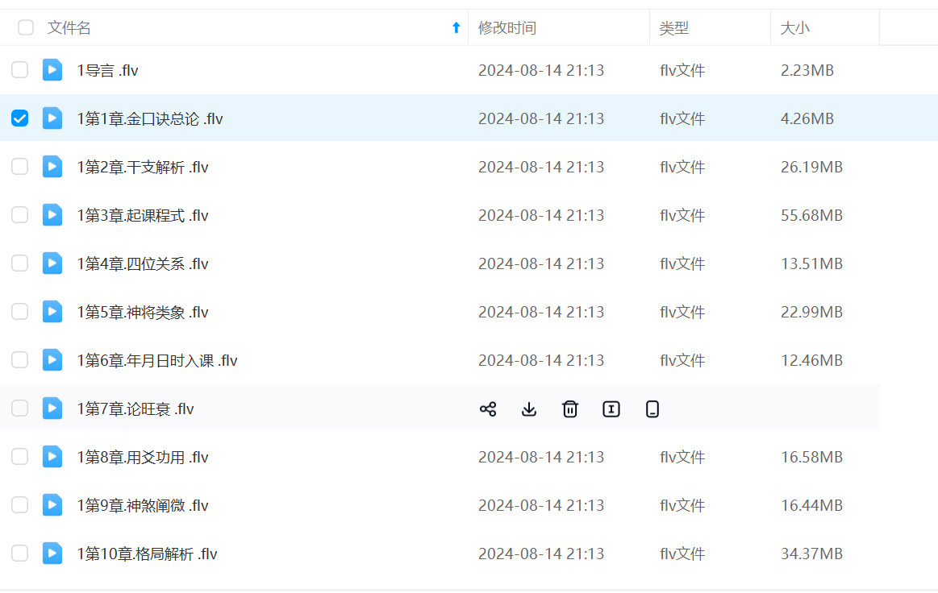938x593 pixels.
Task: Click blue sort arrow in 文件名 column
Action: click(x=456, y=28)
